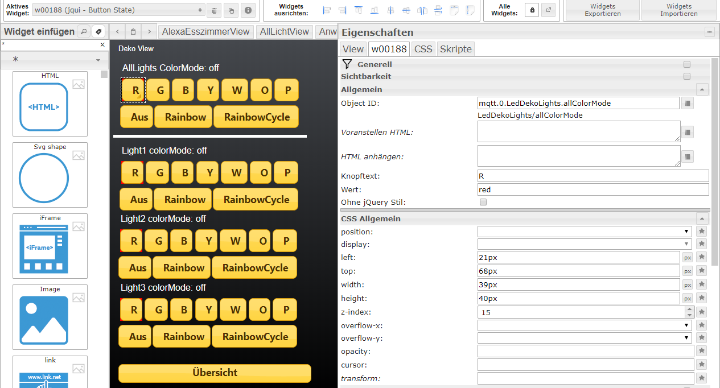Click the edit button beside Voranstellen HTML
Viewport: 720px width, 388px height.
coord(688,132)
